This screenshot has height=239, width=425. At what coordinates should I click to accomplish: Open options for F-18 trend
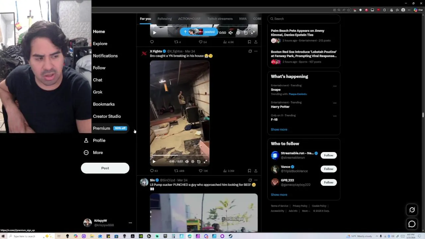point(335,116)
